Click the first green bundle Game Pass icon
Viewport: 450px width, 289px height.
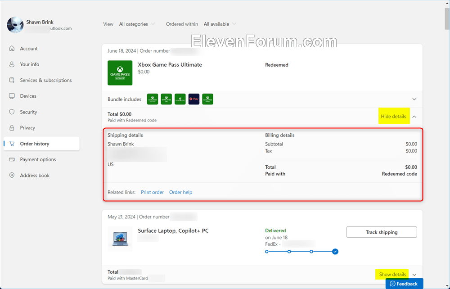click(x=153, y=99)
